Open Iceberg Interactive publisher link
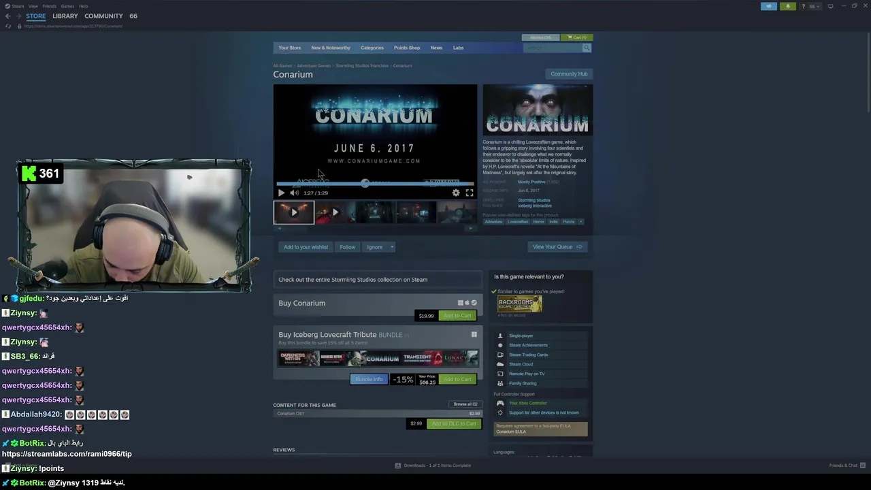 535,206
